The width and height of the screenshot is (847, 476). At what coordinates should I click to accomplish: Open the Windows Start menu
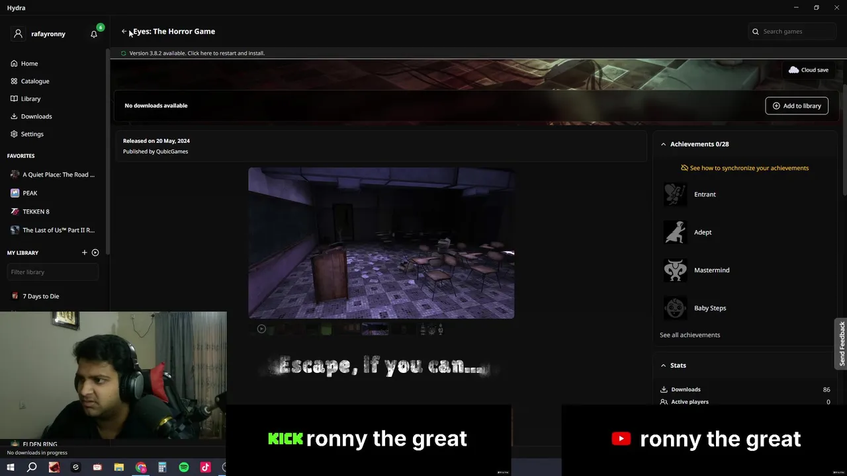[11, 467]
